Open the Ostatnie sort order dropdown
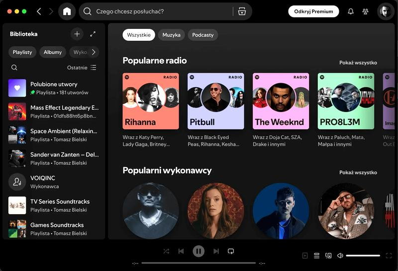This screenshot has width=398, height=271. click(x=82, y=67)
